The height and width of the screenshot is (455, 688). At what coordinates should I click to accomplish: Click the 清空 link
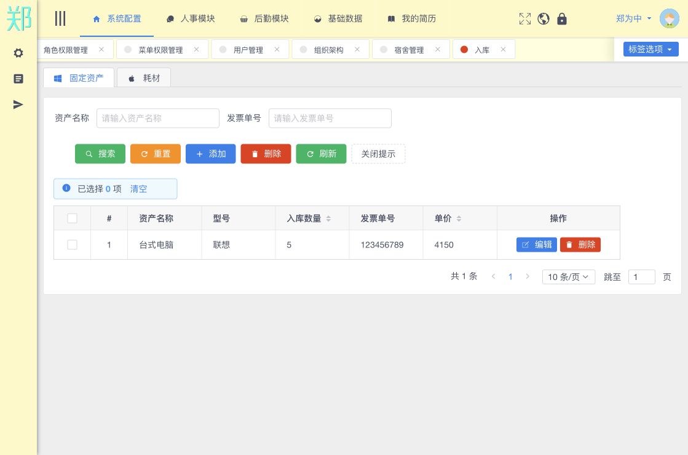coord(139,189)
